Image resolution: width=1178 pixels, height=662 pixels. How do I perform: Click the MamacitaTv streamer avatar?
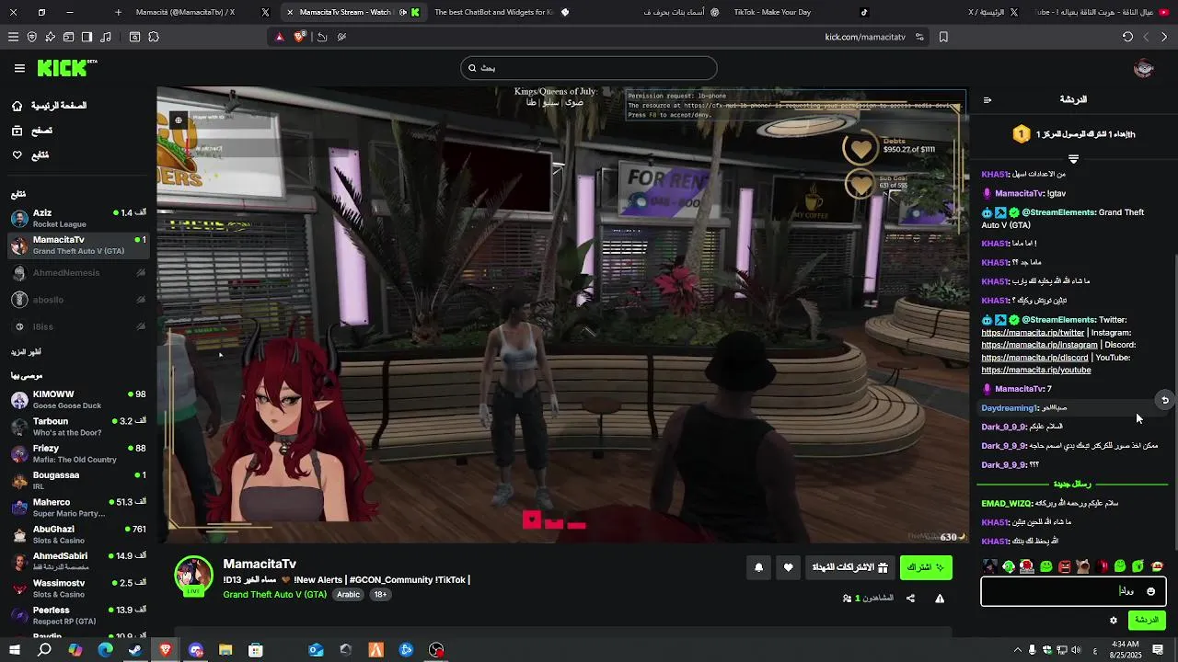193,576
